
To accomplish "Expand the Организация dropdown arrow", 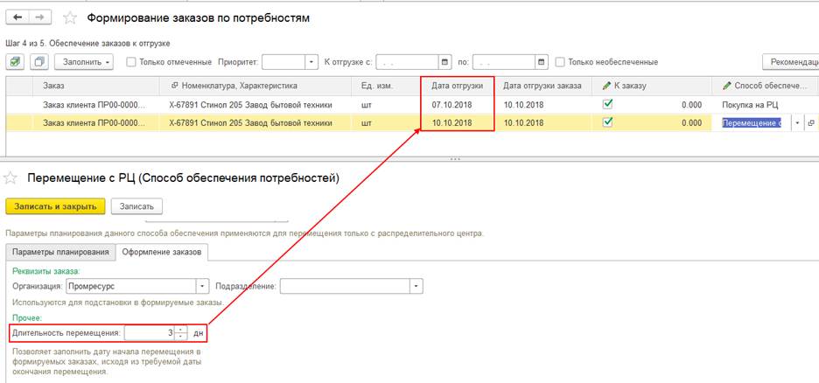I will coord(202,287).
